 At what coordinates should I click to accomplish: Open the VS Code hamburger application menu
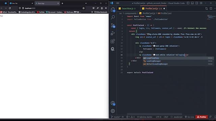point(118,3)
